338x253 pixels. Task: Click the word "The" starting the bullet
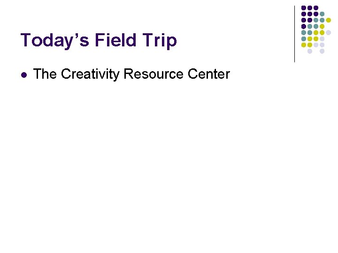click(45, 74)
